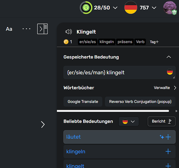Click the Bericht report button
Viewport: 179px width, 168px height.
coord(162,121)
